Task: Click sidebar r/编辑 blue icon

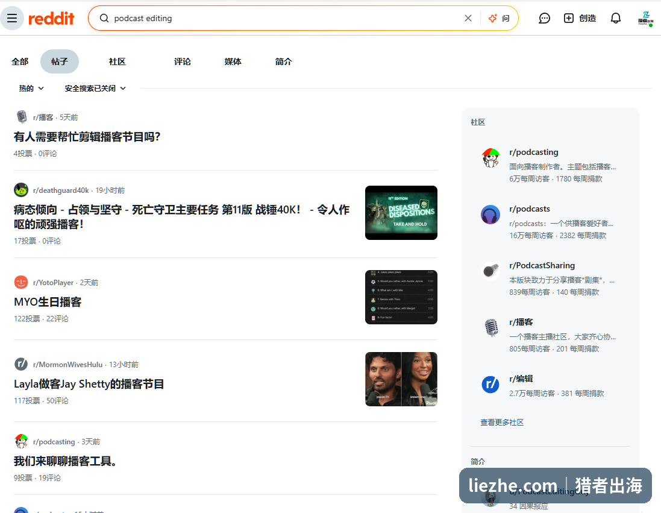Action: click(490, 385)
